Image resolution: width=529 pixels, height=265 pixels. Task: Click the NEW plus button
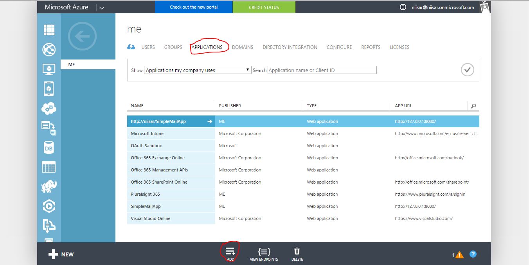click(x=61, y=254)
